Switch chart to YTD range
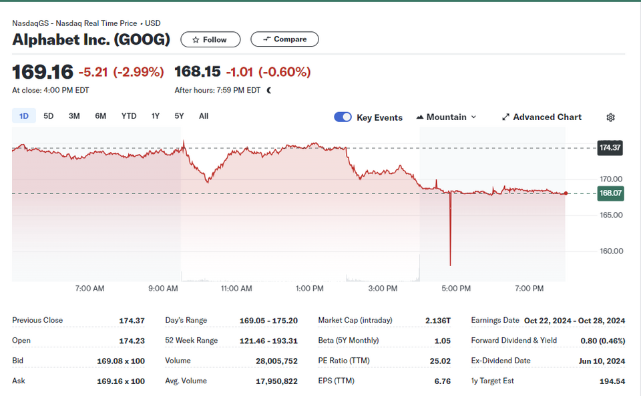Image resolution: width=641 pixels, height=396 pixels. [129, 116]
